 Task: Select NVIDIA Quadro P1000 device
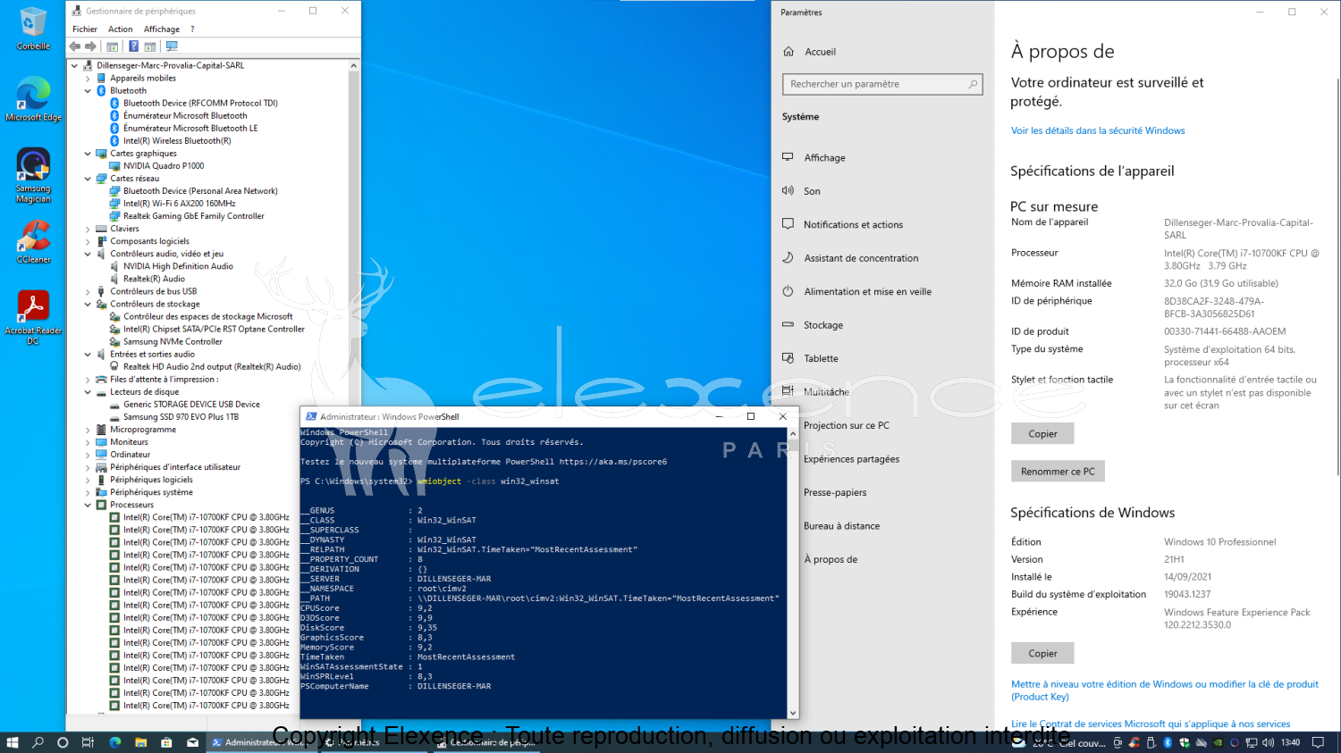164,166
